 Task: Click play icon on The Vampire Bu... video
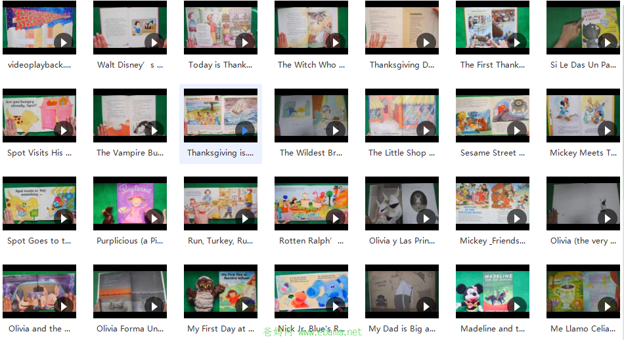(154, 130)
